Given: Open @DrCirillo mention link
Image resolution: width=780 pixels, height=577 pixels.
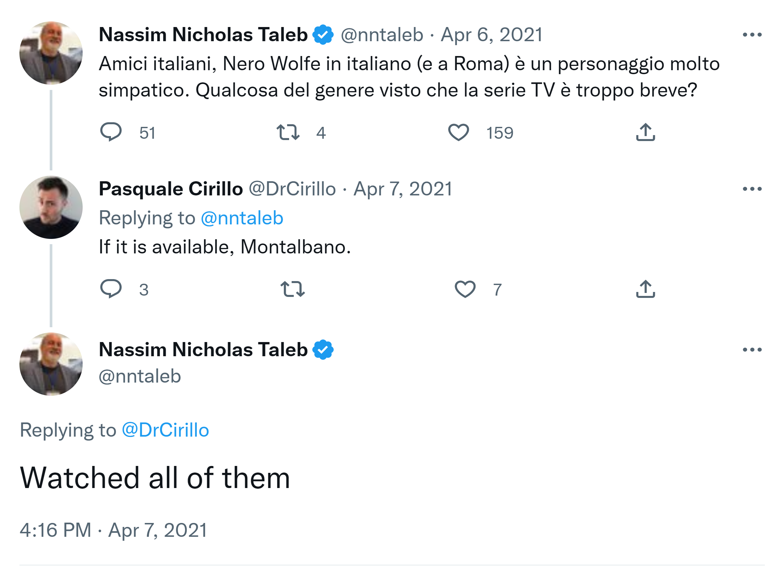Looking at the screenshot, I should click(165, 430).
